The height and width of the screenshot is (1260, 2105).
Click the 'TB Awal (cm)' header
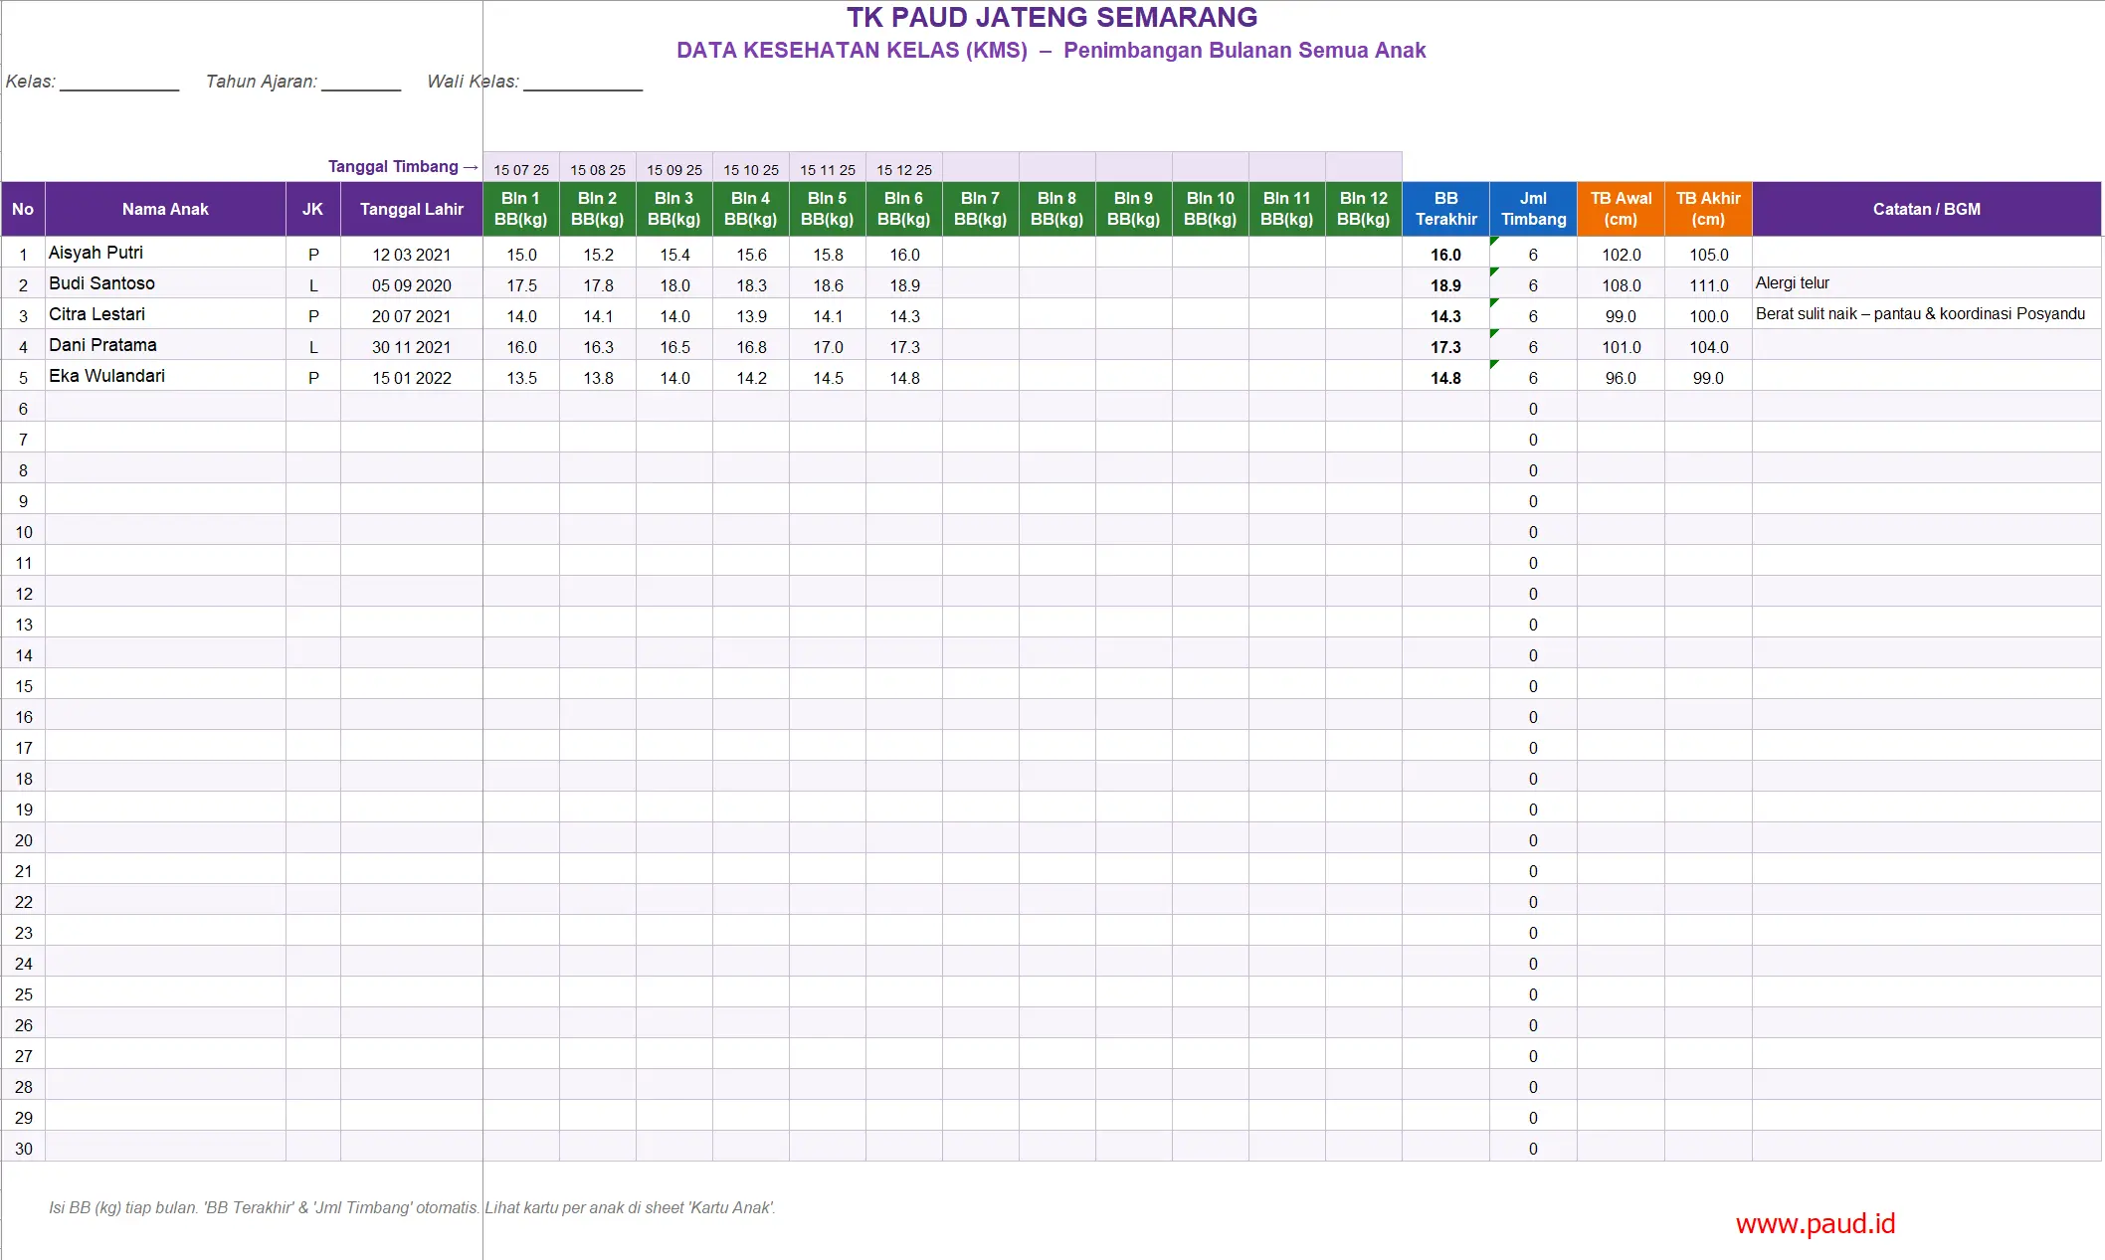click(1622, 209)
